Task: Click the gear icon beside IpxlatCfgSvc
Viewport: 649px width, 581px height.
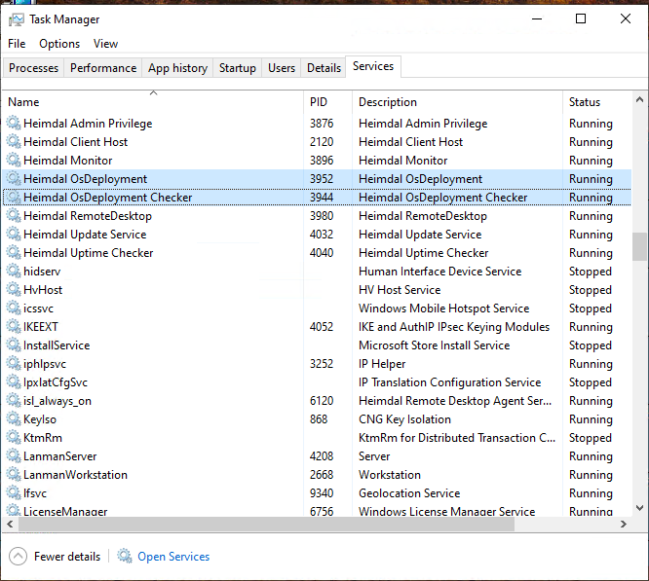Action: click(x=14, y=382)
